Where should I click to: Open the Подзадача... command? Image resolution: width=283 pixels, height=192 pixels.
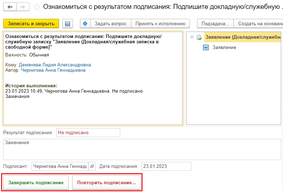coord(215,24)
